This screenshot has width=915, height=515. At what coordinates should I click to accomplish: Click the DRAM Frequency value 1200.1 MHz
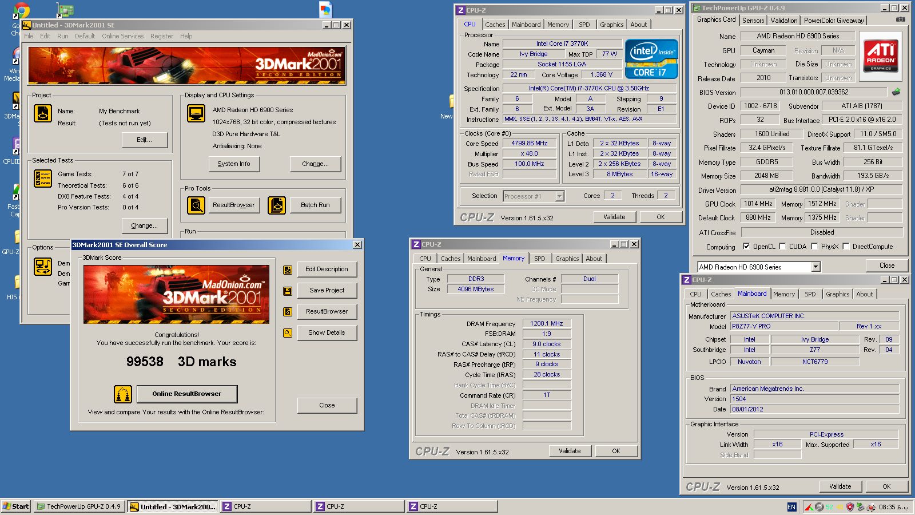pyautogui.click(x=547, y=324)
